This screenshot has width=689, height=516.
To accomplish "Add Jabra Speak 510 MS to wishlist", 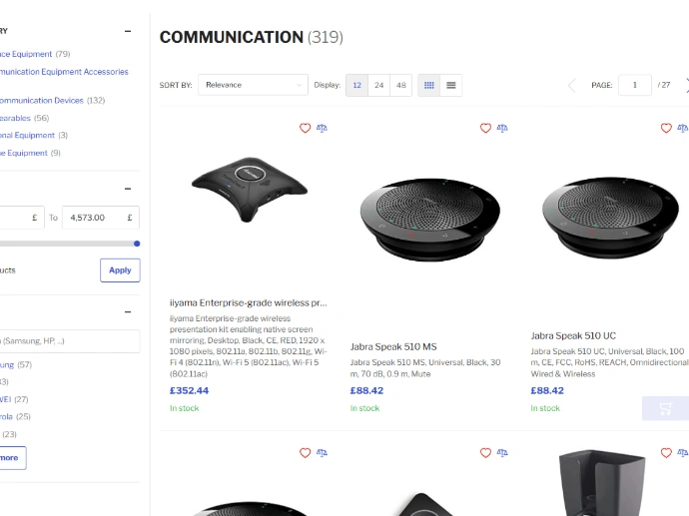I will 485,128.
